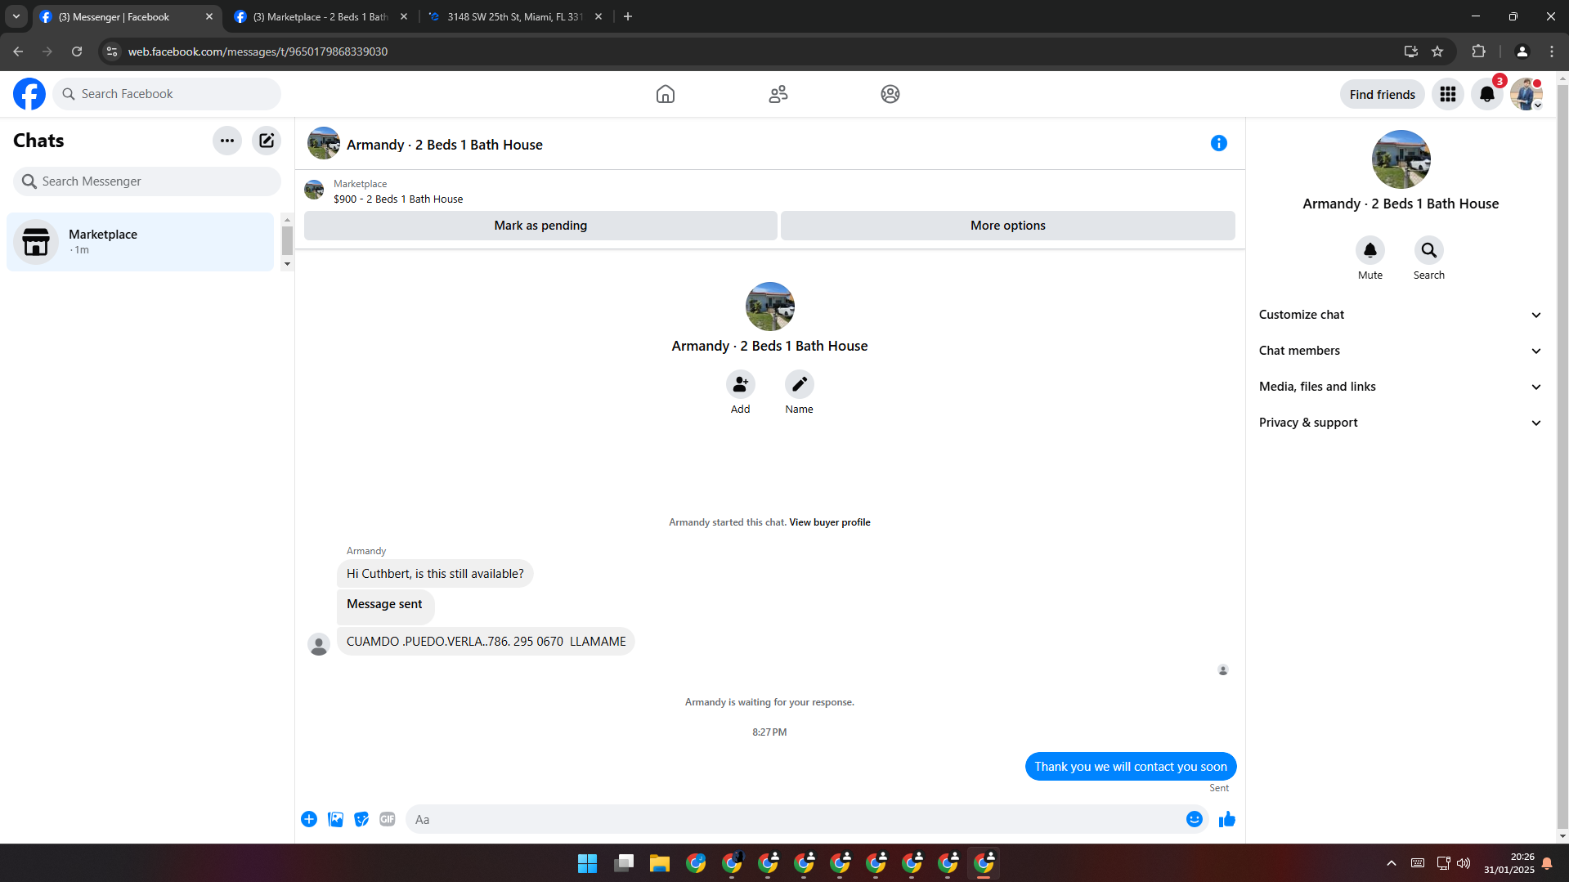
Task: Mute this conversation with bell icon
Action: tap(1370, 250)
